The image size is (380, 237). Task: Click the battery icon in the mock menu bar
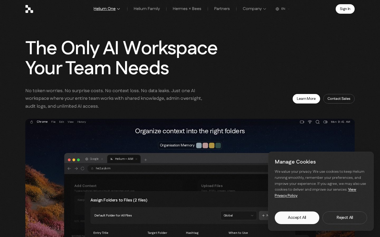pyautogui.click(x=302, y=122)
